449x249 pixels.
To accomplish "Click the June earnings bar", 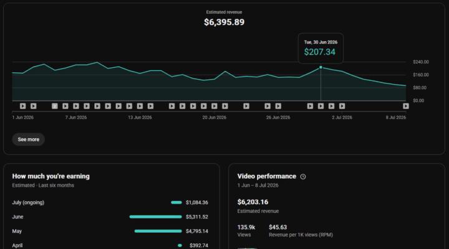I will coord(155,217).
